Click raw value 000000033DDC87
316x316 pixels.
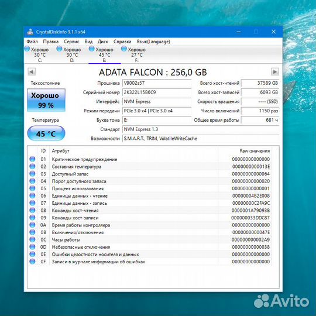(x=250, y=218)
